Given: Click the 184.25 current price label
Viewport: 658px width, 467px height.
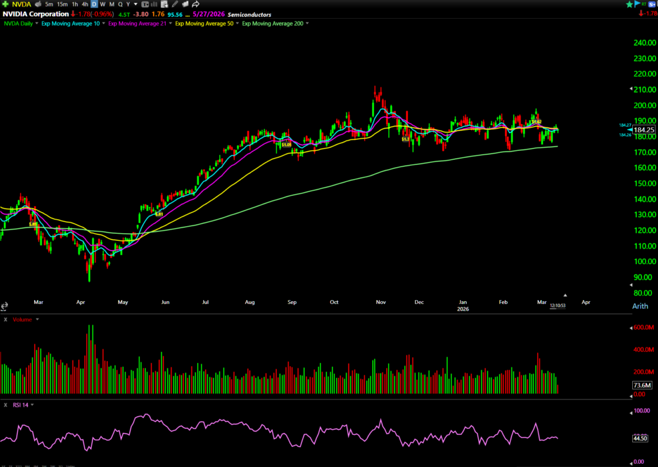Looking at the screenshot, I should pos(643,130).
